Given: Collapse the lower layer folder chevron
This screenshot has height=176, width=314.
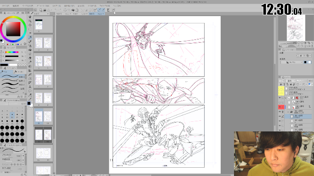Looking at the screenshot, I should (x=288, y=112).
